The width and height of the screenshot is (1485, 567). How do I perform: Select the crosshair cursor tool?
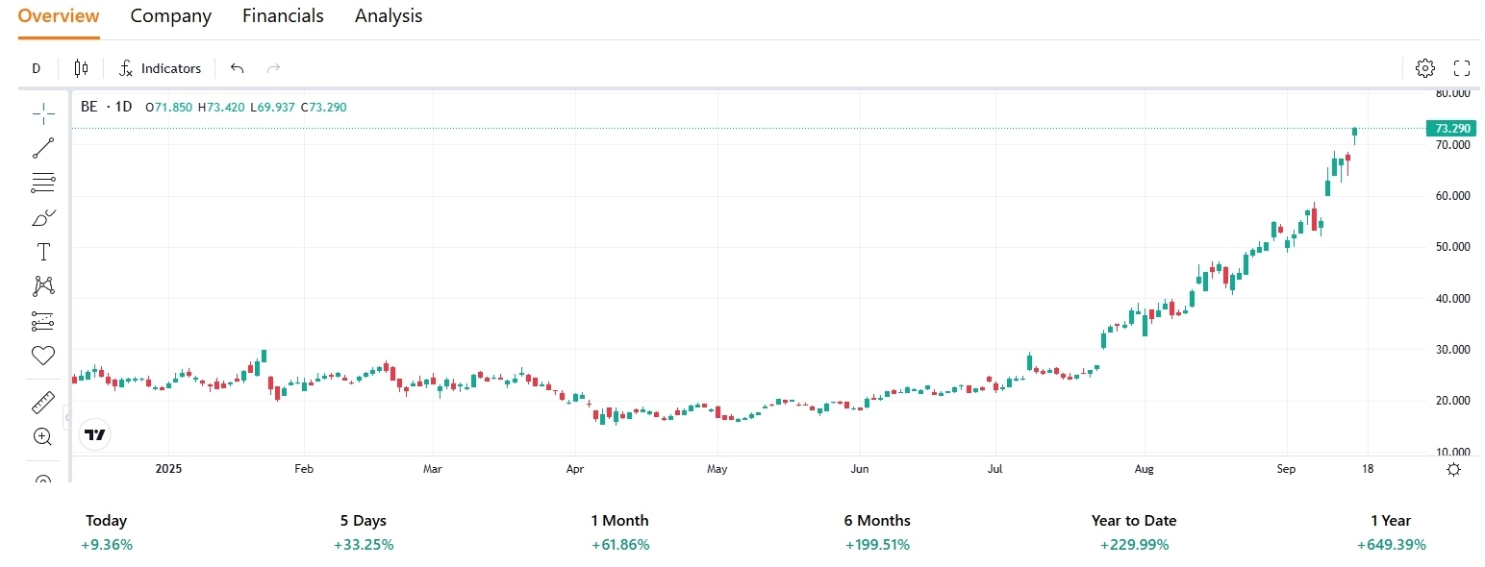tap(43, 114)
